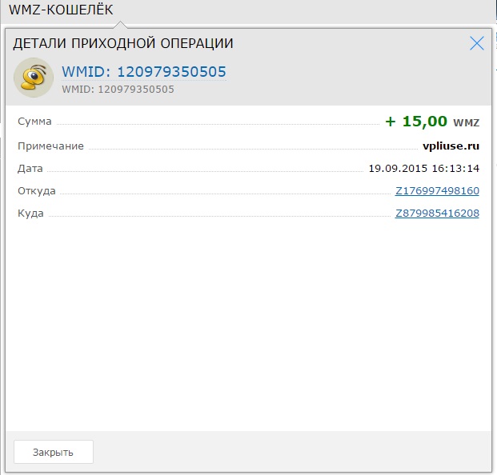
Task: Click the Примечание label
Action: point(50,146)
